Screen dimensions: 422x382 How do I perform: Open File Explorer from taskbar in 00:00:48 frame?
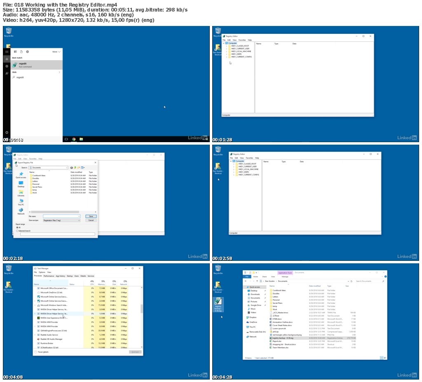pos(81,139)
